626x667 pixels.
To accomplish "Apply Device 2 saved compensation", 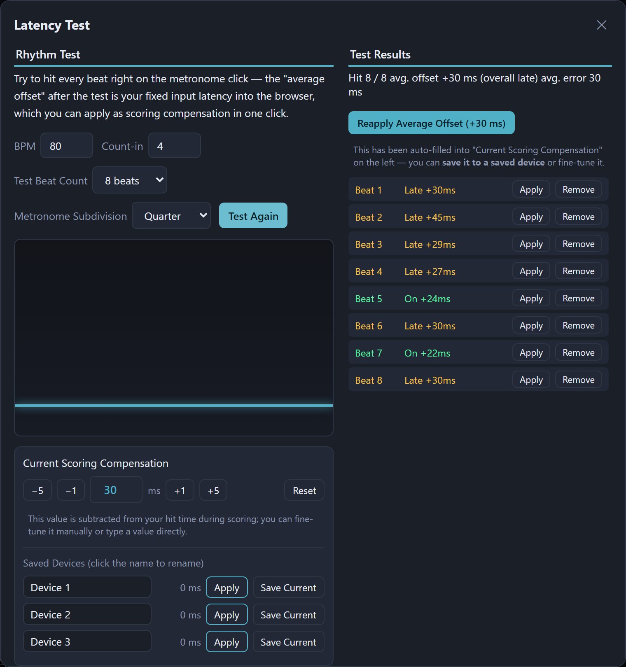I will (227, 615).
